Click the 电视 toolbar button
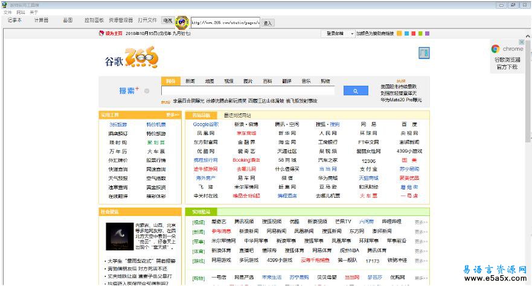This screenshot has width=532, height=286. (x=168, y=21)
